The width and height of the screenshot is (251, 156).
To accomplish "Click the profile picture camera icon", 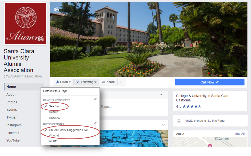I will [41, 39].
